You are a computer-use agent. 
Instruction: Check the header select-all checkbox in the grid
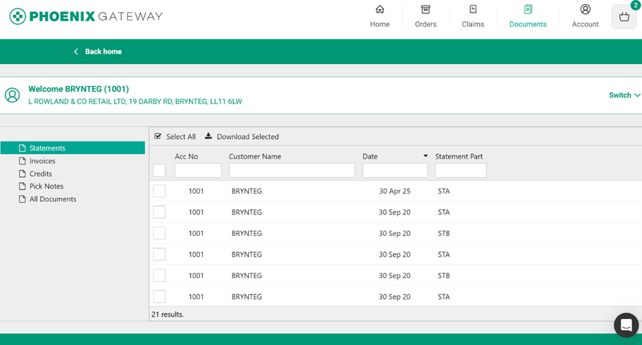[x=159, y=170]
